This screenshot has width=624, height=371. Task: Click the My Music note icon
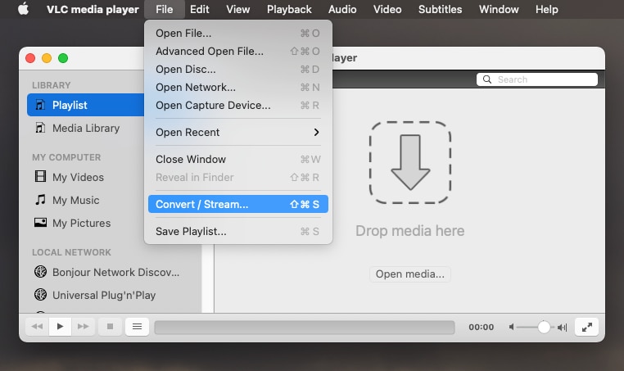pos(40,199)
